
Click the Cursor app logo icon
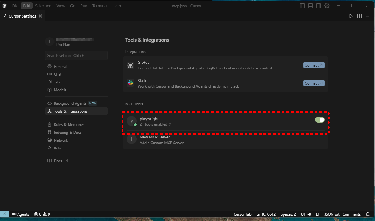coord(4,6)
